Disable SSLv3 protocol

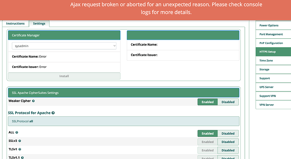[228, 142]
